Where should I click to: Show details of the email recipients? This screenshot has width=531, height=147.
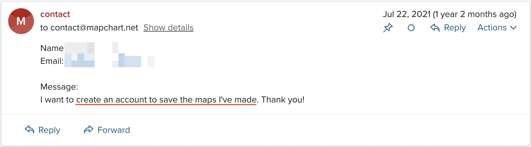click(x=168, y=28)
